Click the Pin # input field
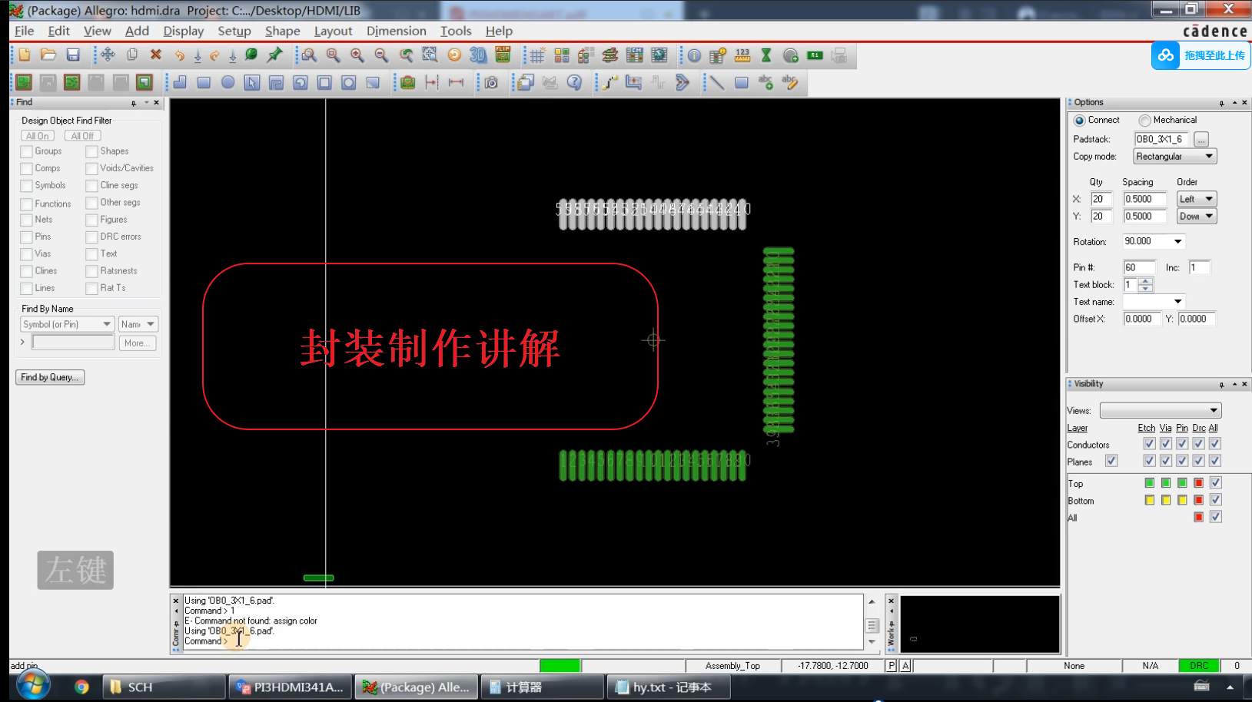 point(1139,267)
